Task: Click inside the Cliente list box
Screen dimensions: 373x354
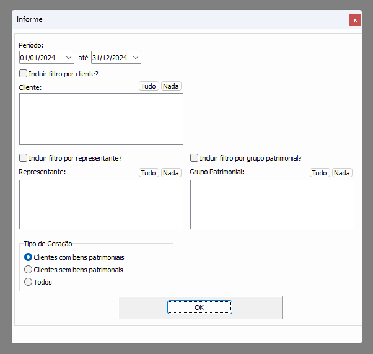Action: coord(101,119)
